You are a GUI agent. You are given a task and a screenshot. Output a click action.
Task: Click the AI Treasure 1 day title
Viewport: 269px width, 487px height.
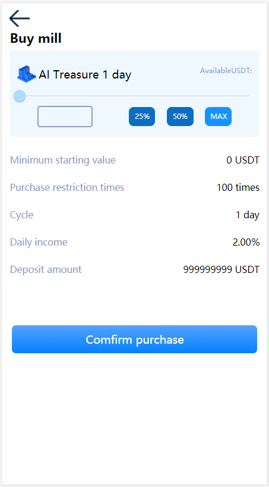(85, 74)
